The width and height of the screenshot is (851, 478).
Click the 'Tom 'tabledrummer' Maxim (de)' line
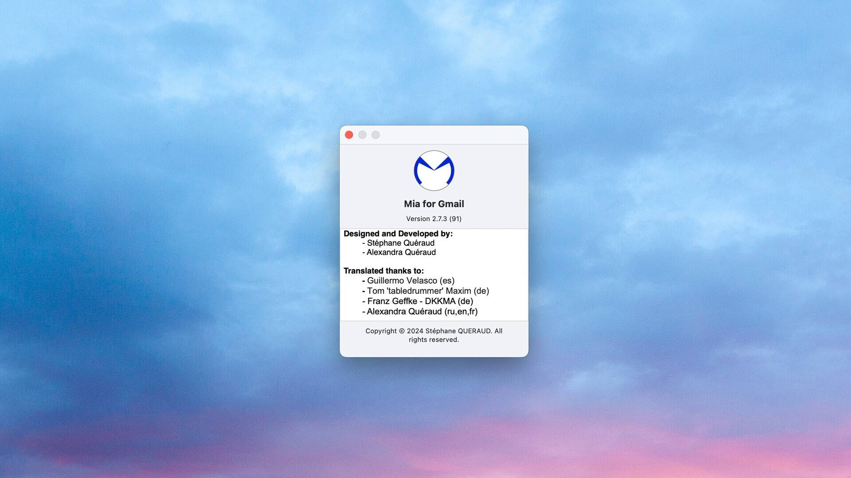425,291
